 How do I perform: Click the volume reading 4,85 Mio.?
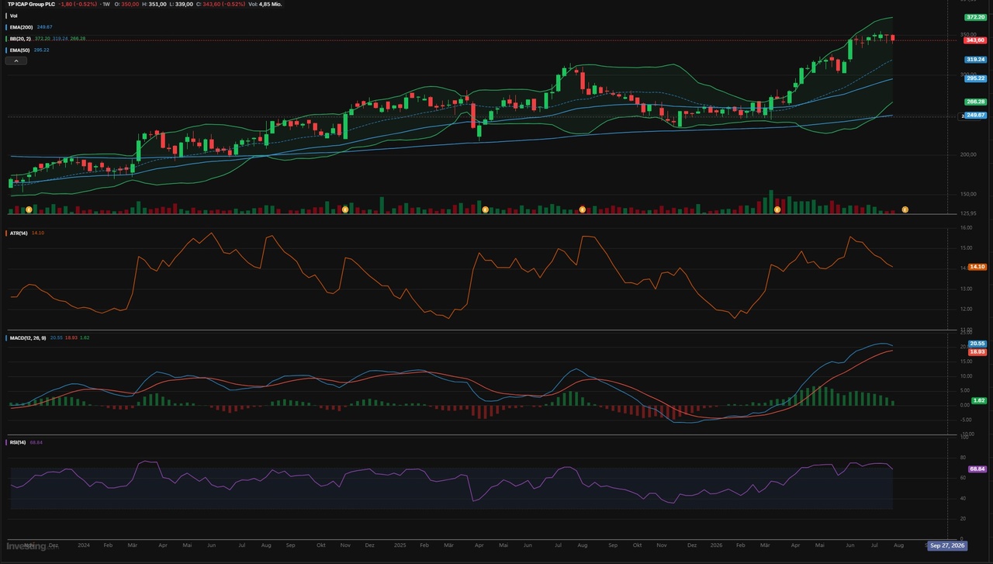(x=271, y=4)
